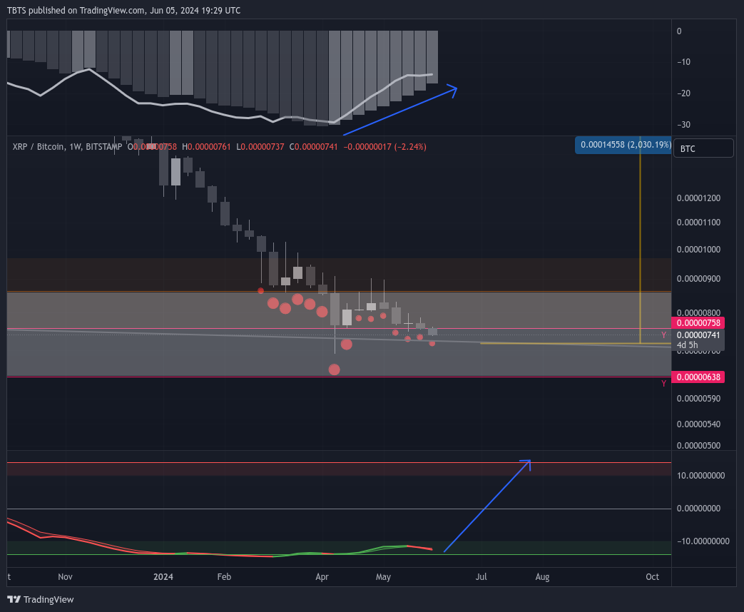The width and height of the screenshot is (744, 612).
Task: Click the 0.00000540 price axis value
Action: click(x=698, y=424)
